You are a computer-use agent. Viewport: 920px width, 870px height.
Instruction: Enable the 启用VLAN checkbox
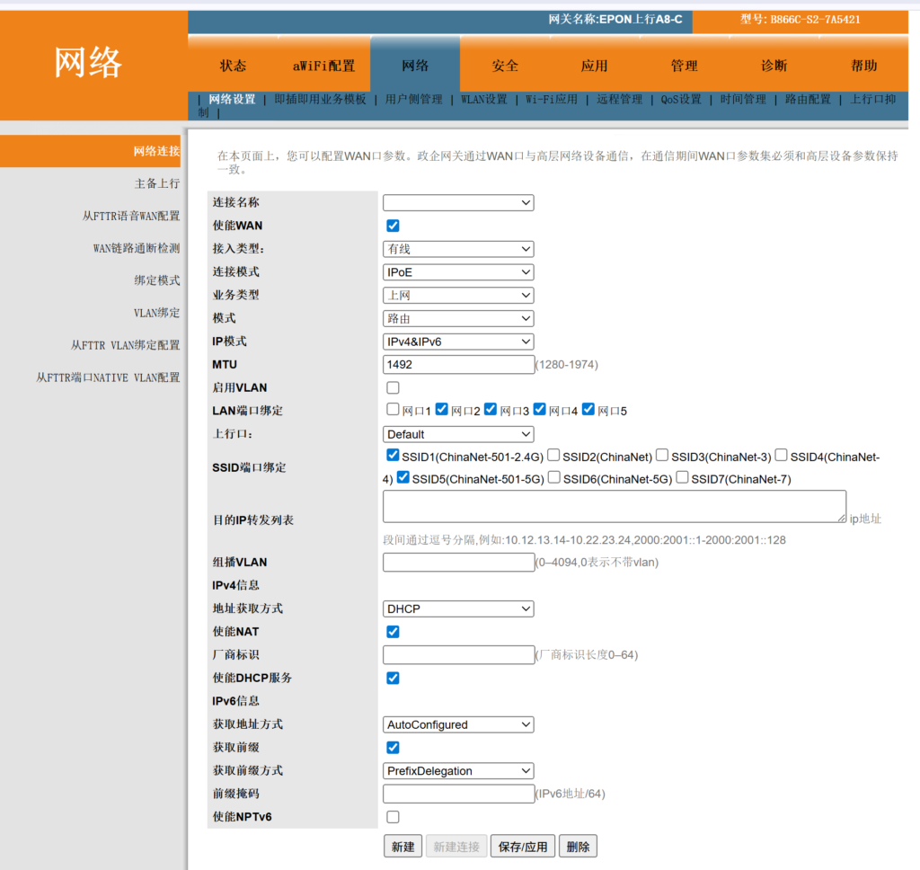click(393, 387)
